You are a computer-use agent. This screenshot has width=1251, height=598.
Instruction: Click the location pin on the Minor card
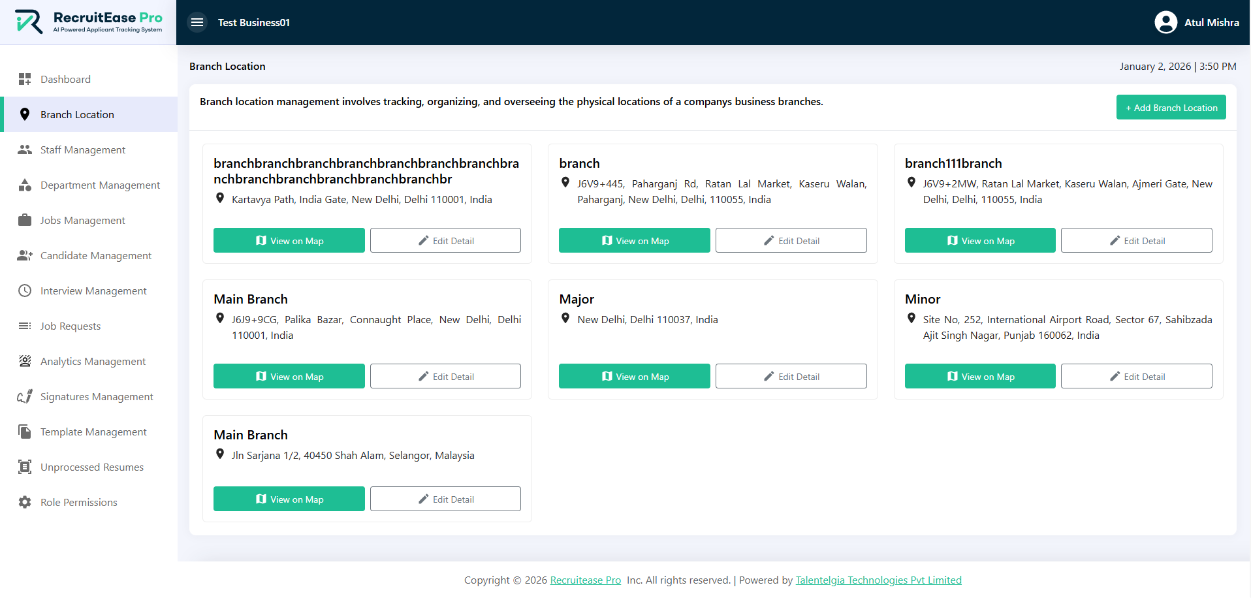click(x=911, y=319)
